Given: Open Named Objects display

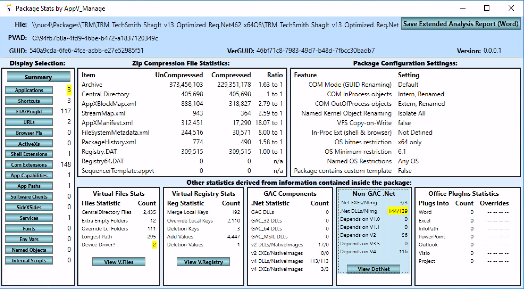Looking at the screenshot, I should [29, 250].
